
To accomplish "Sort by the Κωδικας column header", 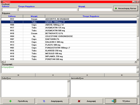I will coord(12,16).
